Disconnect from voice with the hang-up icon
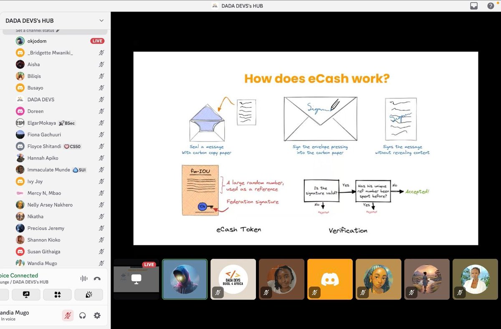Viewport: 501px width, 329px height. point(97,279)
